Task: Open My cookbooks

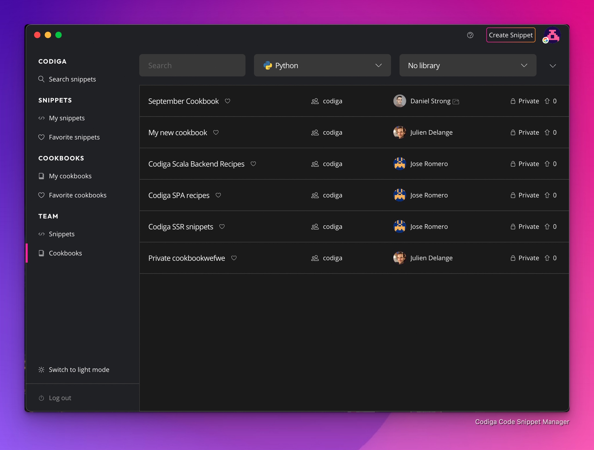Action: 70,176
